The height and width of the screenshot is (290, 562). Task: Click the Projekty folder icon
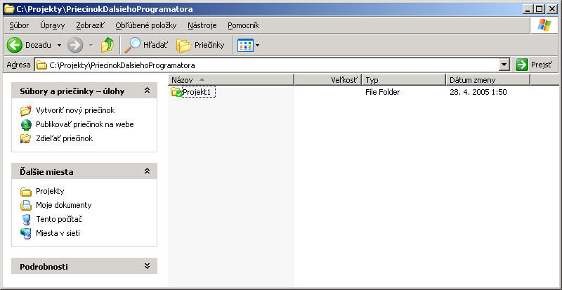[x=26, y=192]
